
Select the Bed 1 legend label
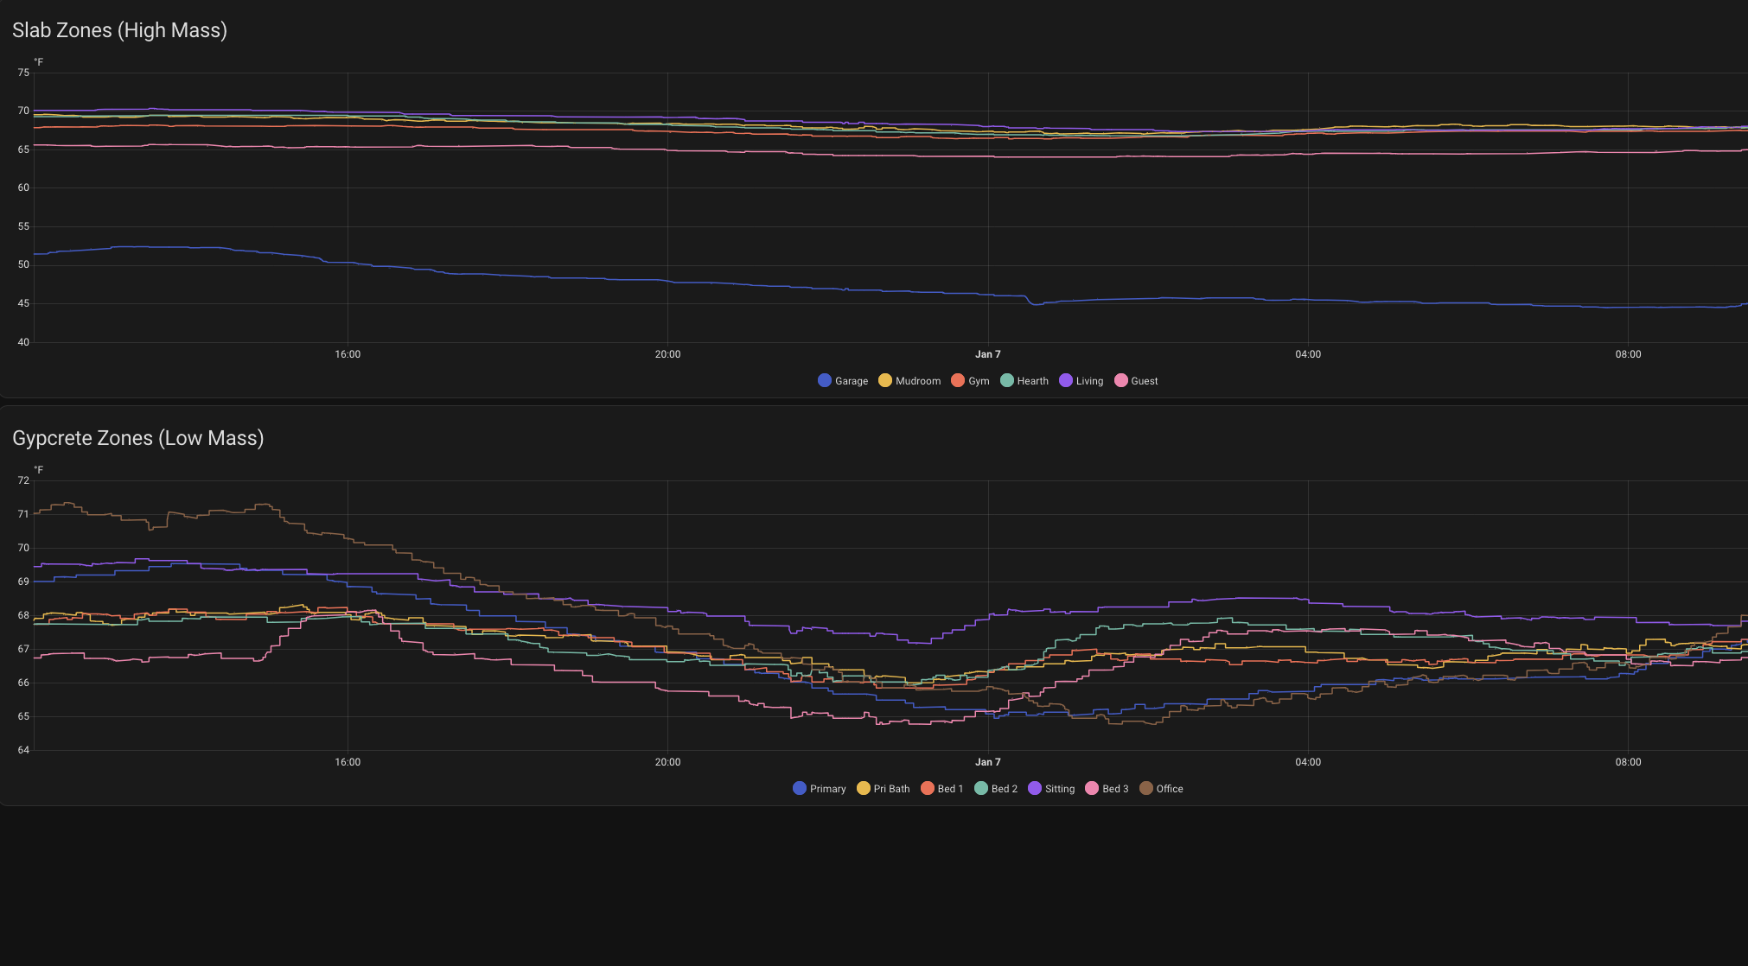pyautogui.click(x=948, y=788)
